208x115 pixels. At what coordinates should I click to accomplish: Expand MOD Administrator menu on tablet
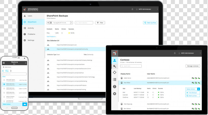(x=189, y=53)
